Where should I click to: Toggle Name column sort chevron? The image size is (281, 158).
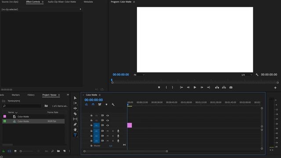(x=16, y=112)
